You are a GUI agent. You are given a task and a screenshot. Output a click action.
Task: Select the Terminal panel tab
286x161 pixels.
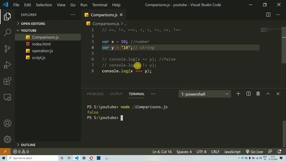pos(137,94)
